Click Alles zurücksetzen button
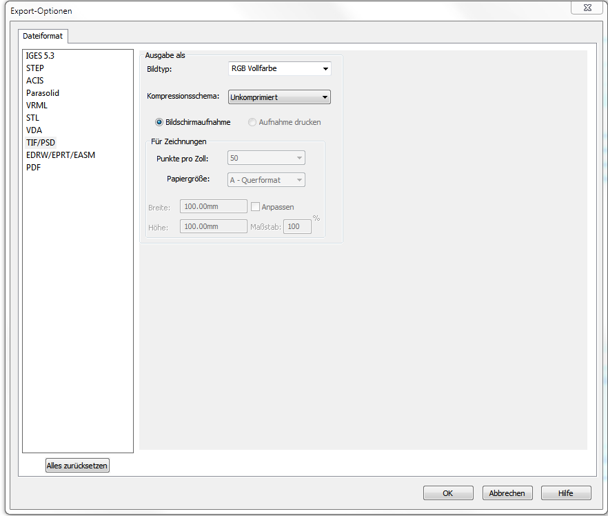The image size is (608, 516). click(77, 466)
